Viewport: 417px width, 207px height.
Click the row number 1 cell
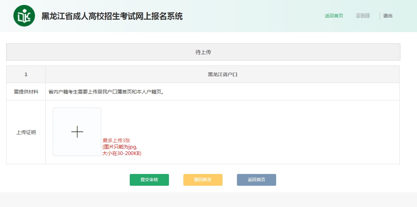tap(26, 74)
